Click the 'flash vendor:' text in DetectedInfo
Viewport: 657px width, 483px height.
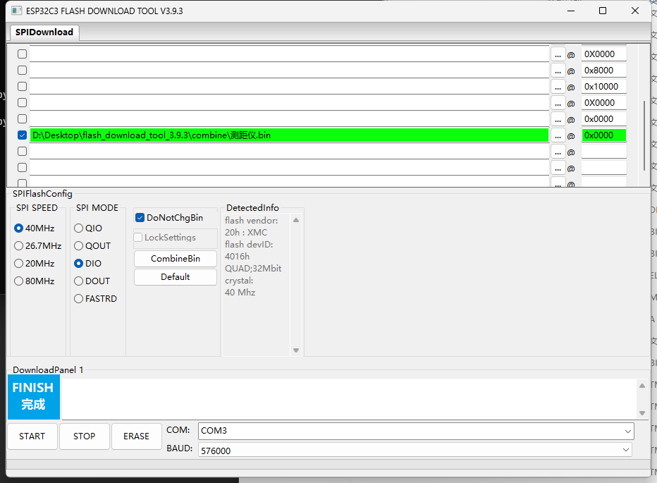point(251,221)
